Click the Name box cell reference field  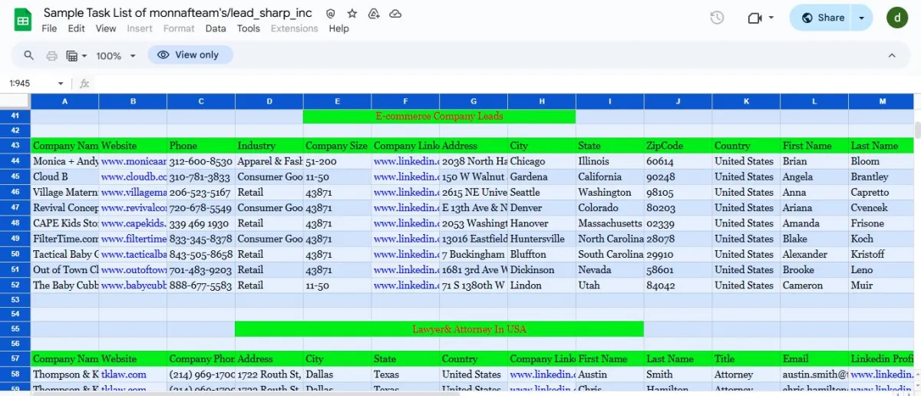(x=31, y=83)
